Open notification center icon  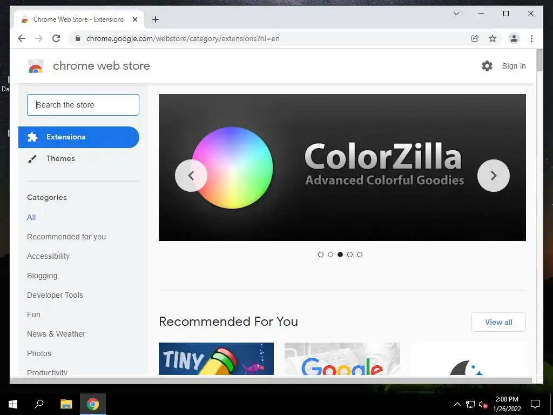tap(535, 404)
